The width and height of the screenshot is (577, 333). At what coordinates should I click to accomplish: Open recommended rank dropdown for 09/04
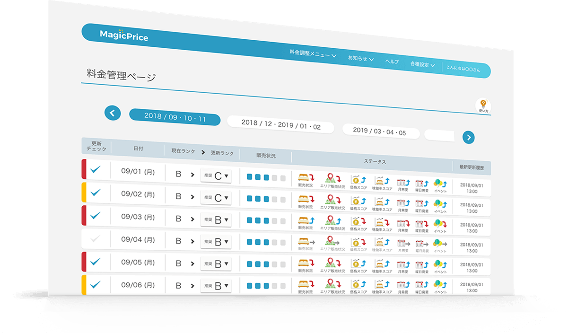(216, 242)
